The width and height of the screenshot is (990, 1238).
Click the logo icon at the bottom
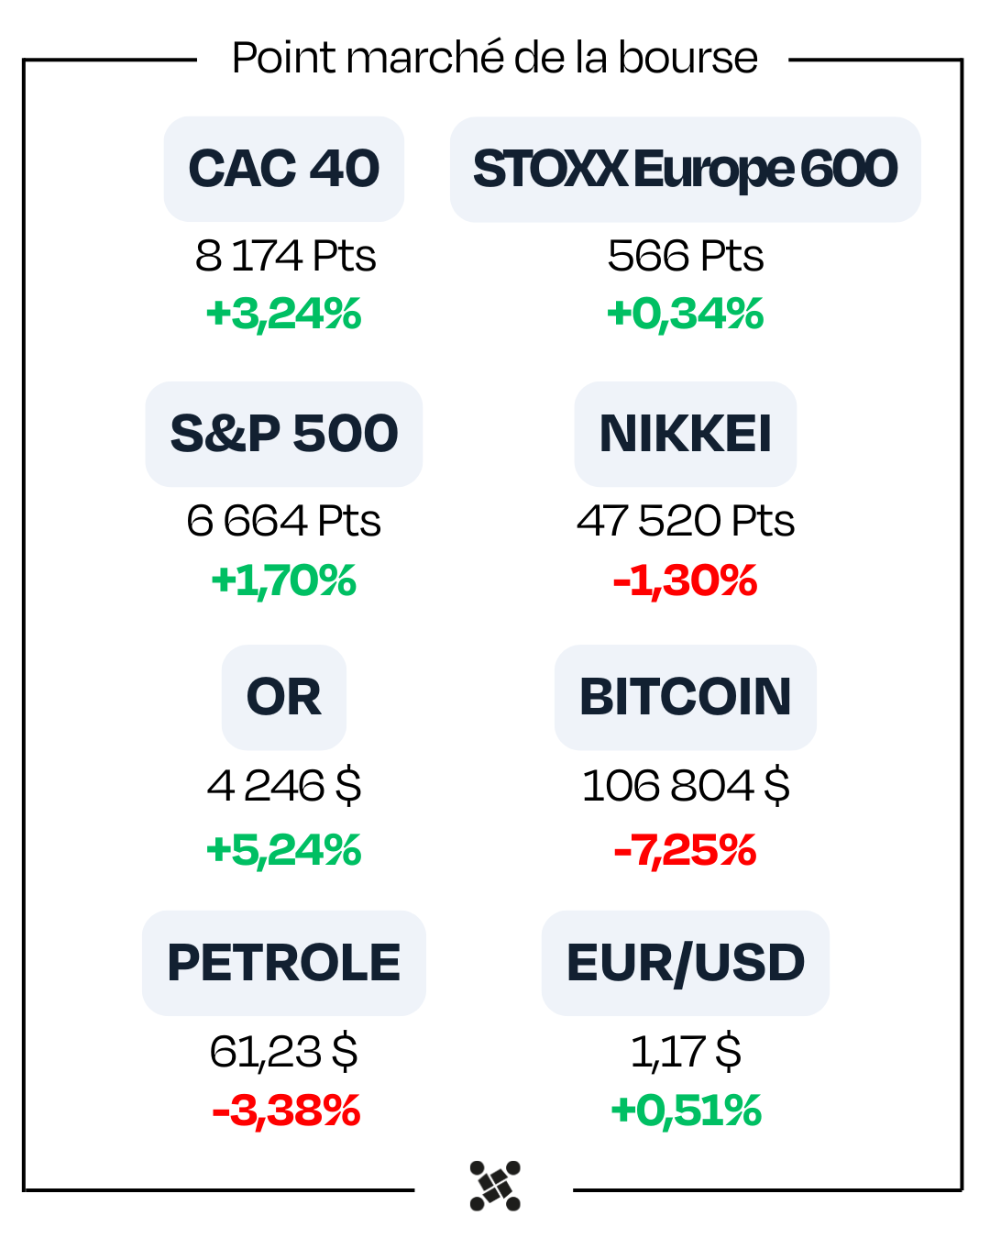(x=495, y=1186)
